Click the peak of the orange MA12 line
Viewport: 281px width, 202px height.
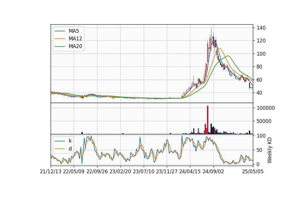click(x=220, y=48)
